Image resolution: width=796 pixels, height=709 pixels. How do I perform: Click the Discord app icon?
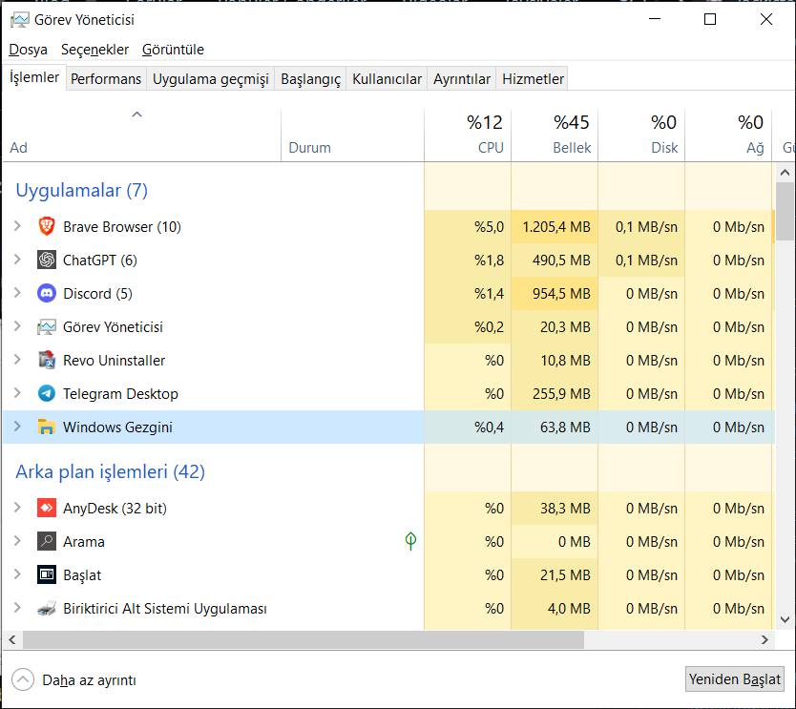(x=47, y=293)
